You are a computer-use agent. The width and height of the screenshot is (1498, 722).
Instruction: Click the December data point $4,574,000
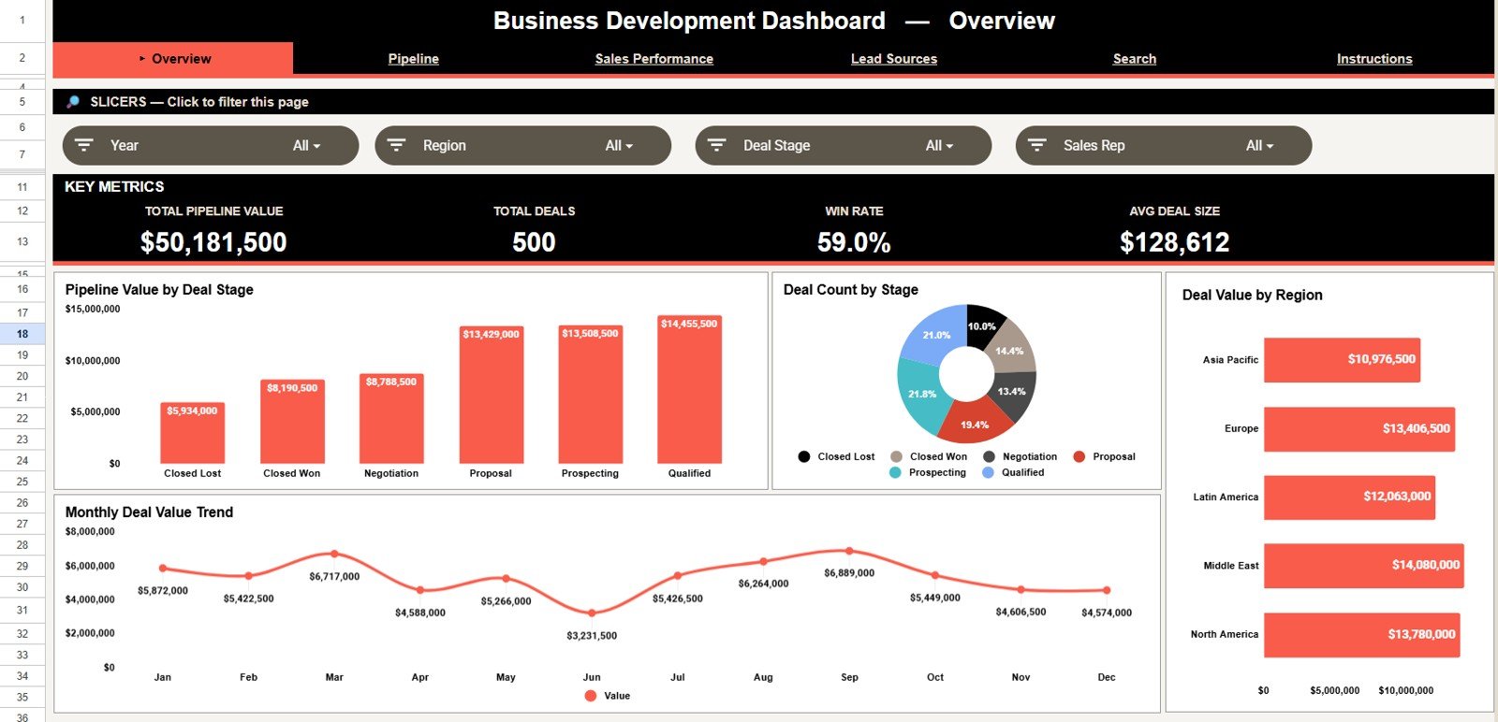pyautogui.click(x=1107, y=590)
